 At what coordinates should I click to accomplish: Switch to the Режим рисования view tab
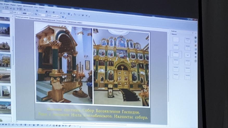click(x=22, y=17)
